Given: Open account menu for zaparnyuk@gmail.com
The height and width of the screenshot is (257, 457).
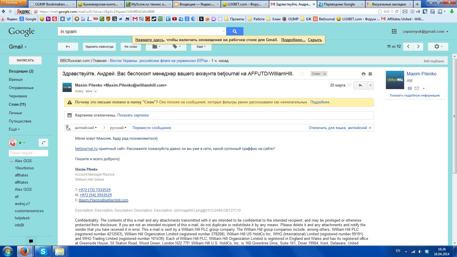Looking at the screenshot, I should point(426,32).
